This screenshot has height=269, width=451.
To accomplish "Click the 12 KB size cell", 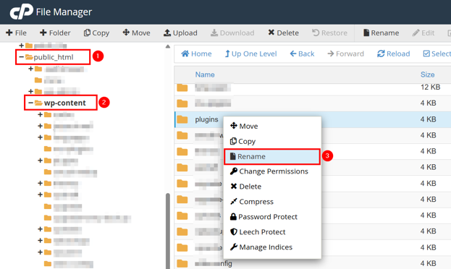I will tap(430, 87).
